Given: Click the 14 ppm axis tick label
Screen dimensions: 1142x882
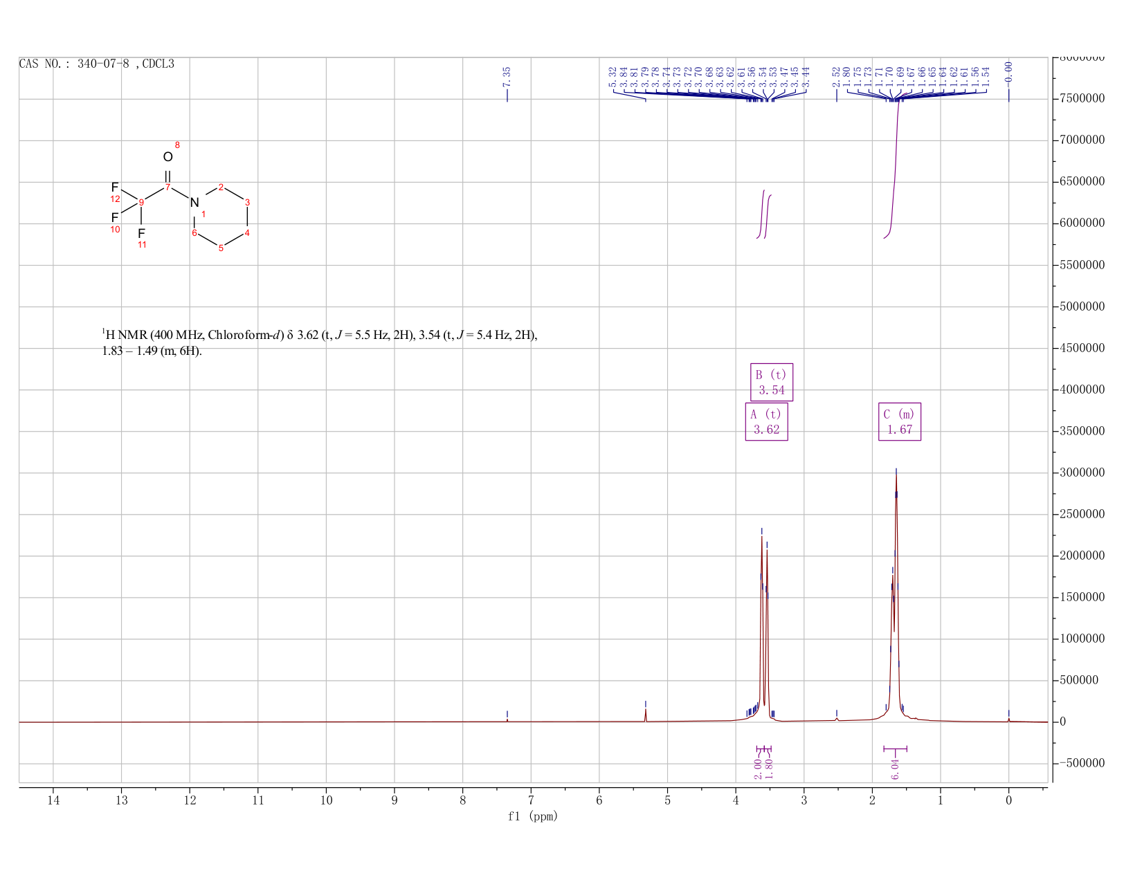Looking at the screenshot, I should 53,800.
